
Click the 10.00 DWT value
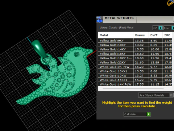(155, 49)
